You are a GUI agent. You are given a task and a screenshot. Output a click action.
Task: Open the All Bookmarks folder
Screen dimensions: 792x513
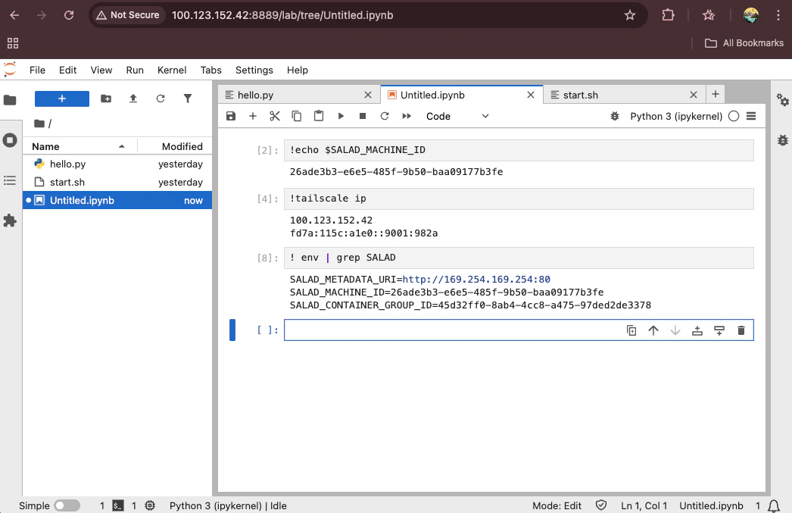tap(744, 43)
